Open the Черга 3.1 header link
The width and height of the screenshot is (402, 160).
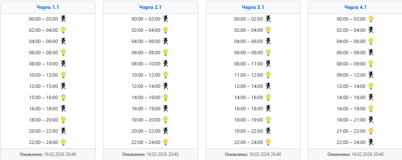click(x=253, y=7)
